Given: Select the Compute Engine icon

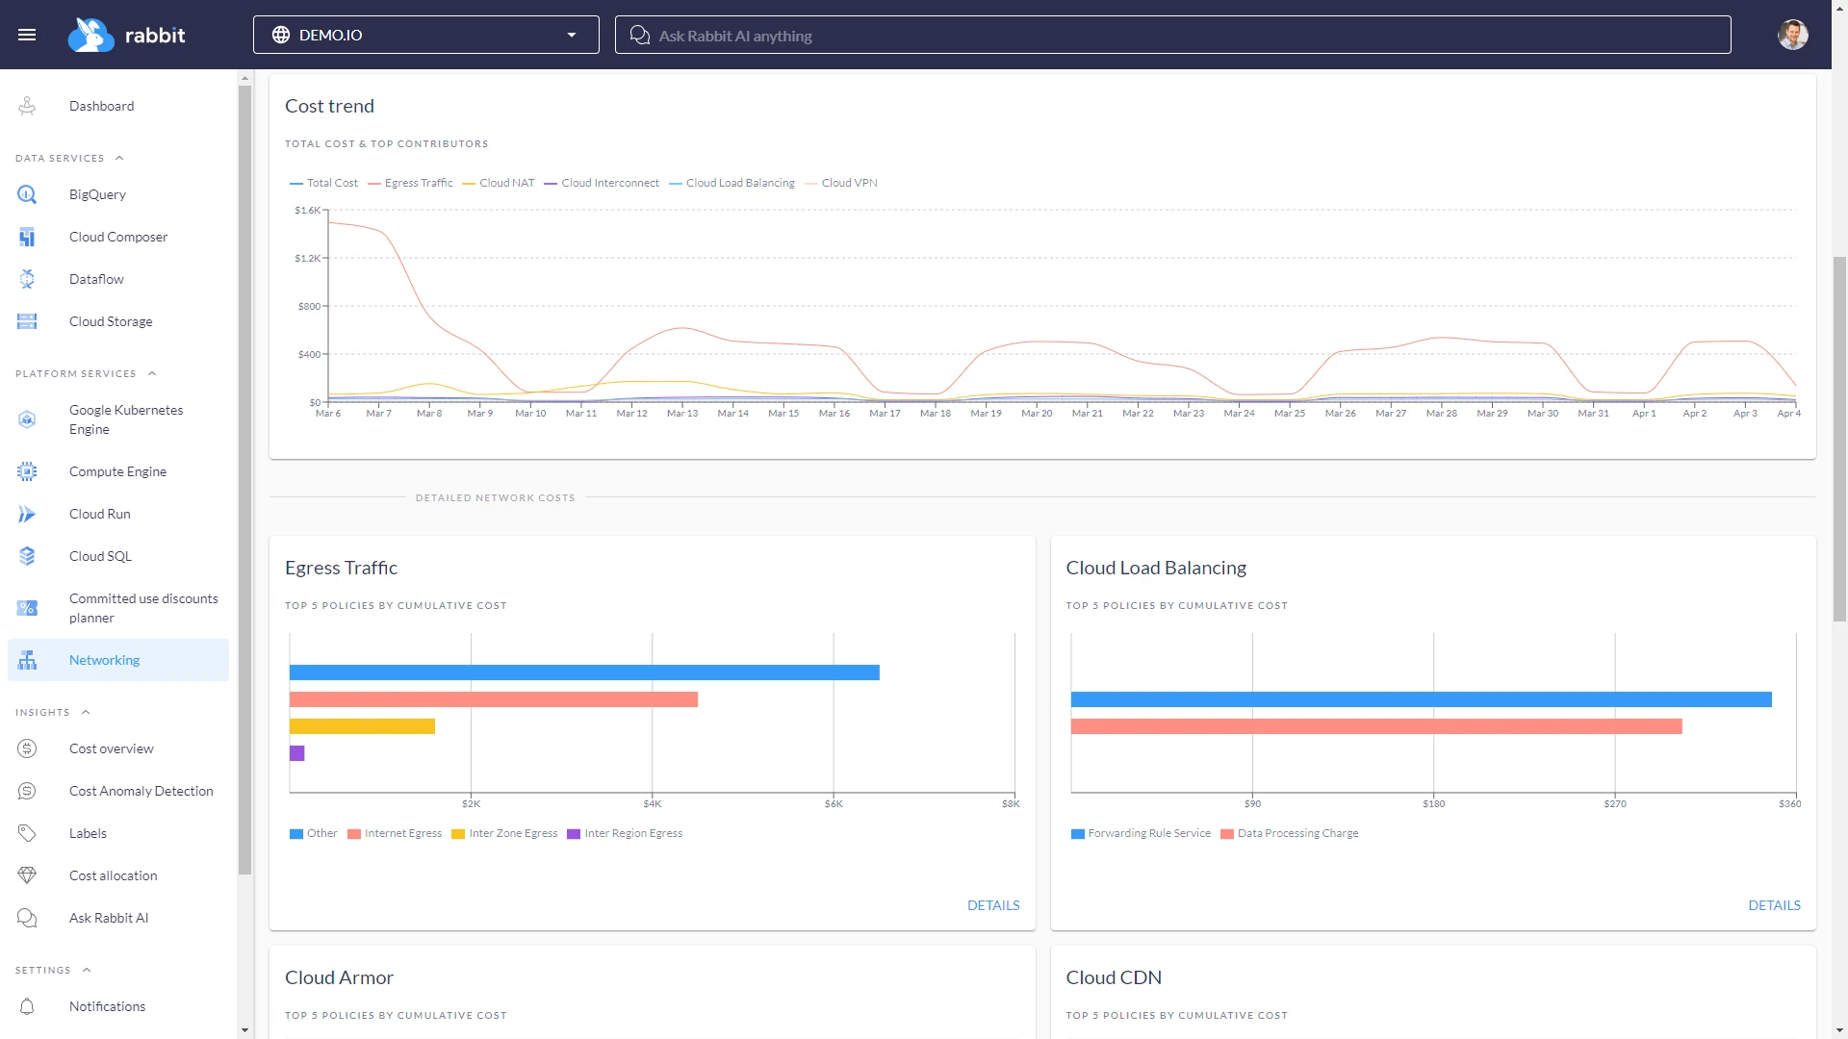Looking at the screenshot, I should tap(27, 471).
